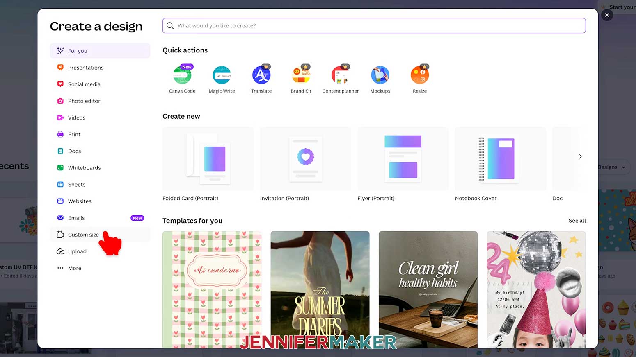
Task: Click the More ellipsis icon
Action: pos(60,268)
